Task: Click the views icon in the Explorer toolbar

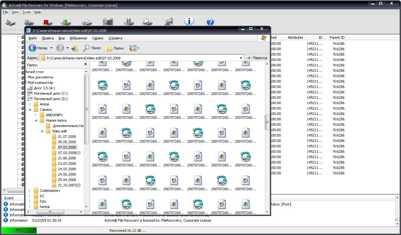Action: [x=132, y=48]
